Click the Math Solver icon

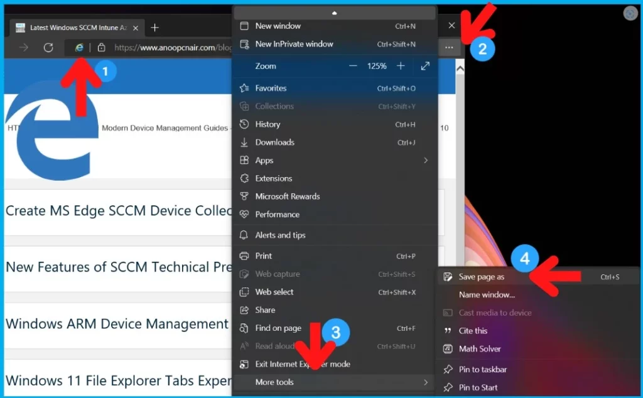click(x=447, y=349)
